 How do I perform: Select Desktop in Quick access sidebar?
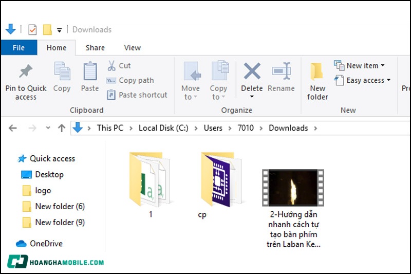pos(49,175)
